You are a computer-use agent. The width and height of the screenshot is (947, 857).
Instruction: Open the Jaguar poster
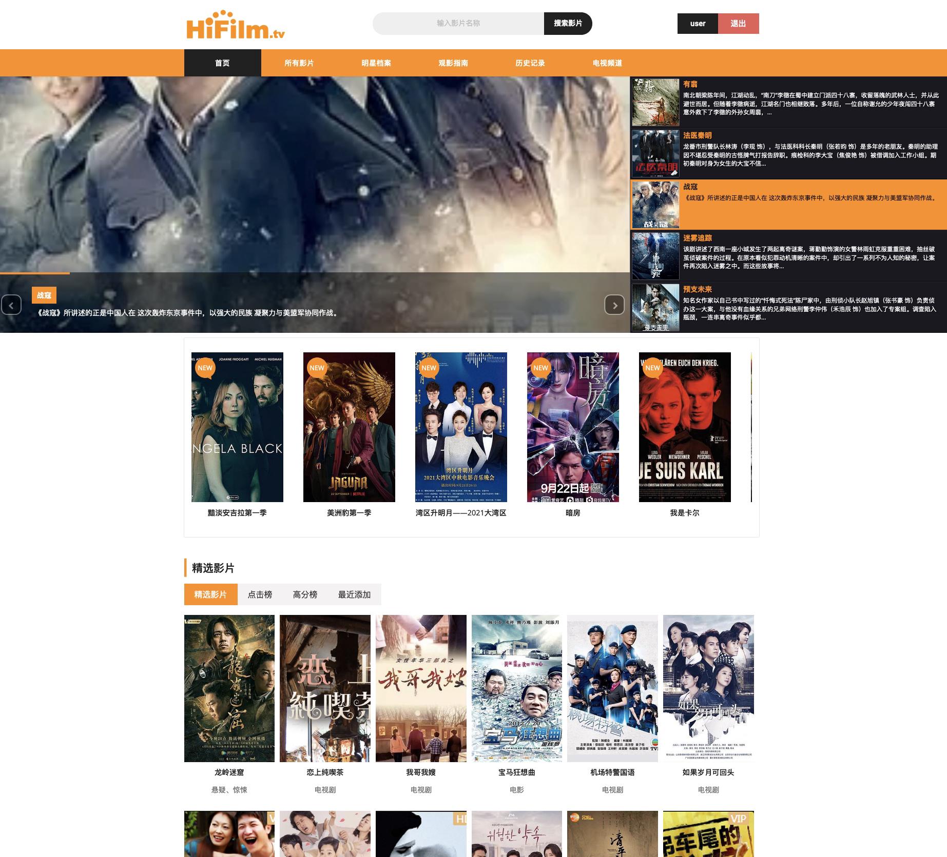pyautogui.click(x=349, y=427)
